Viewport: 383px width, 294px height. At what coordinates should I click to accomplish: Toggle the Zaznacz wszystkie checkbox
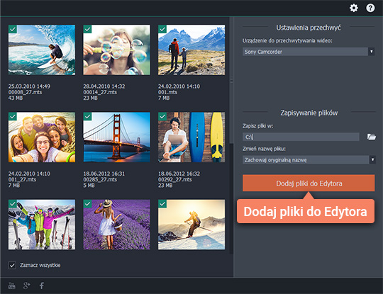(12, 265)
